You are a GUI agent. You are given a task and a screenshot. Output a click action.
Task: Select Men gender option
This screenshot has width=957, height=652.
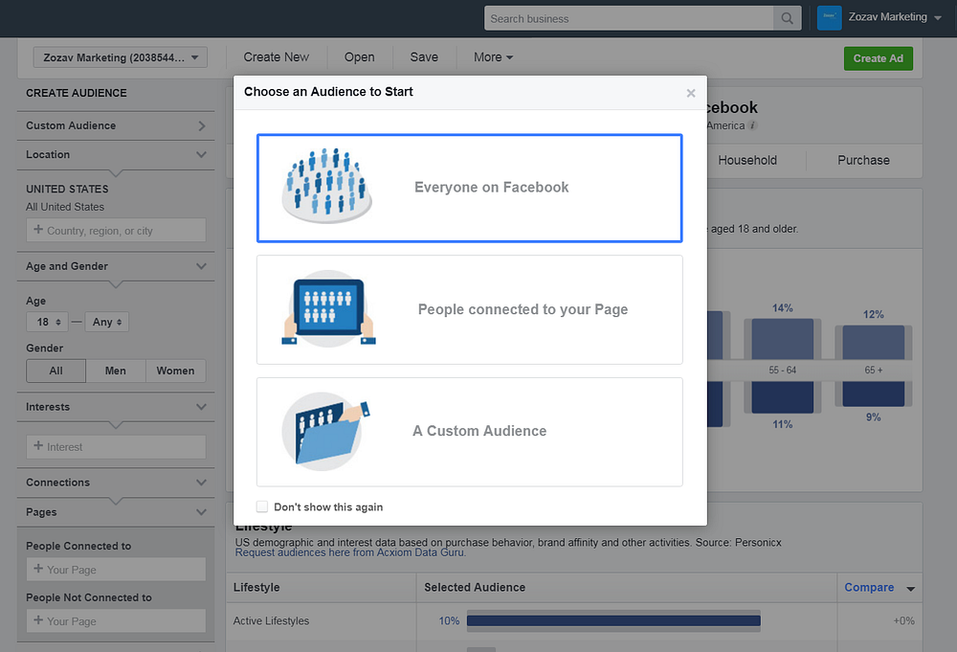[x=116, y=371]
